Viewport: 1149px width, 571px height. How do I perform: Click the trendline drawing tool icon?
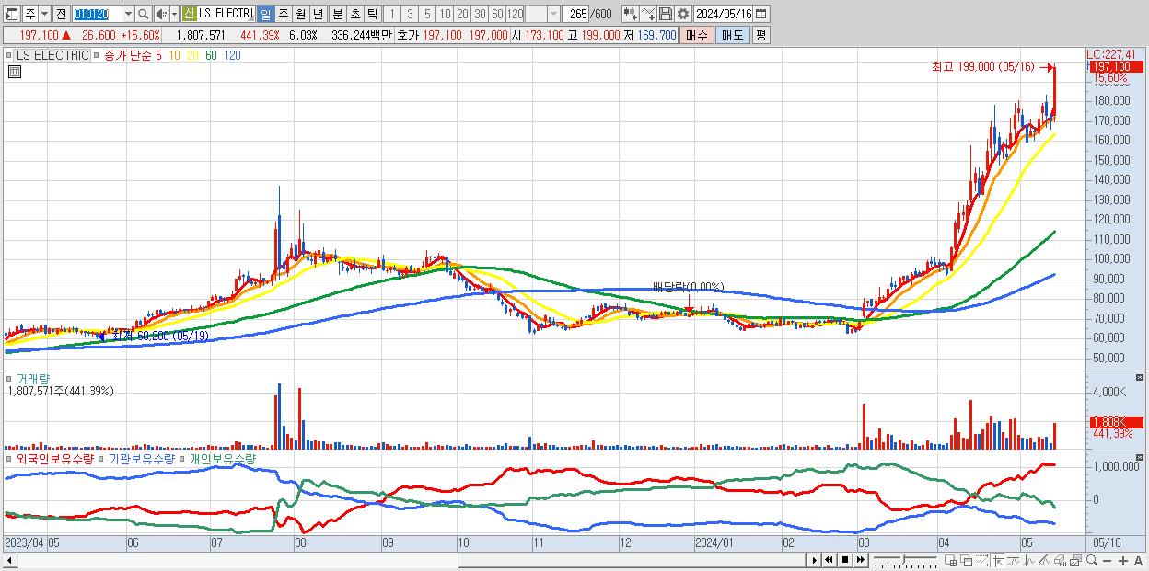tap(1013, 561)
